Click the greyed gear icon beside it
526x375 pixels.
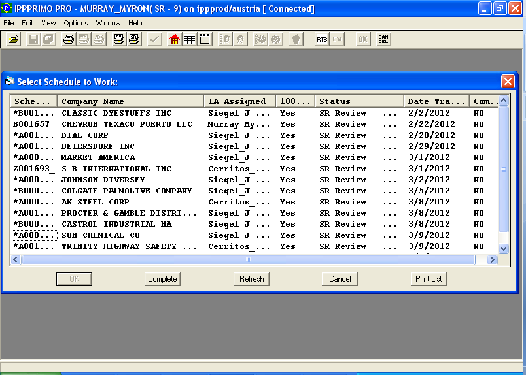[x=275, y=39]
